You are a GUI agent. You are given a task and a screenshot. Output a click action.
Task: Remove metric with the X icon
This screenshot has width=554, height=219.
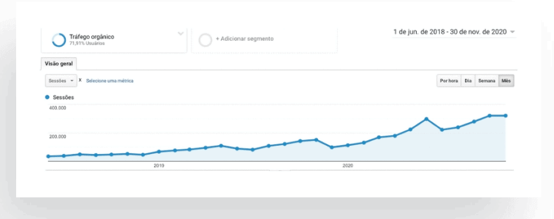[x=80, y=80]
